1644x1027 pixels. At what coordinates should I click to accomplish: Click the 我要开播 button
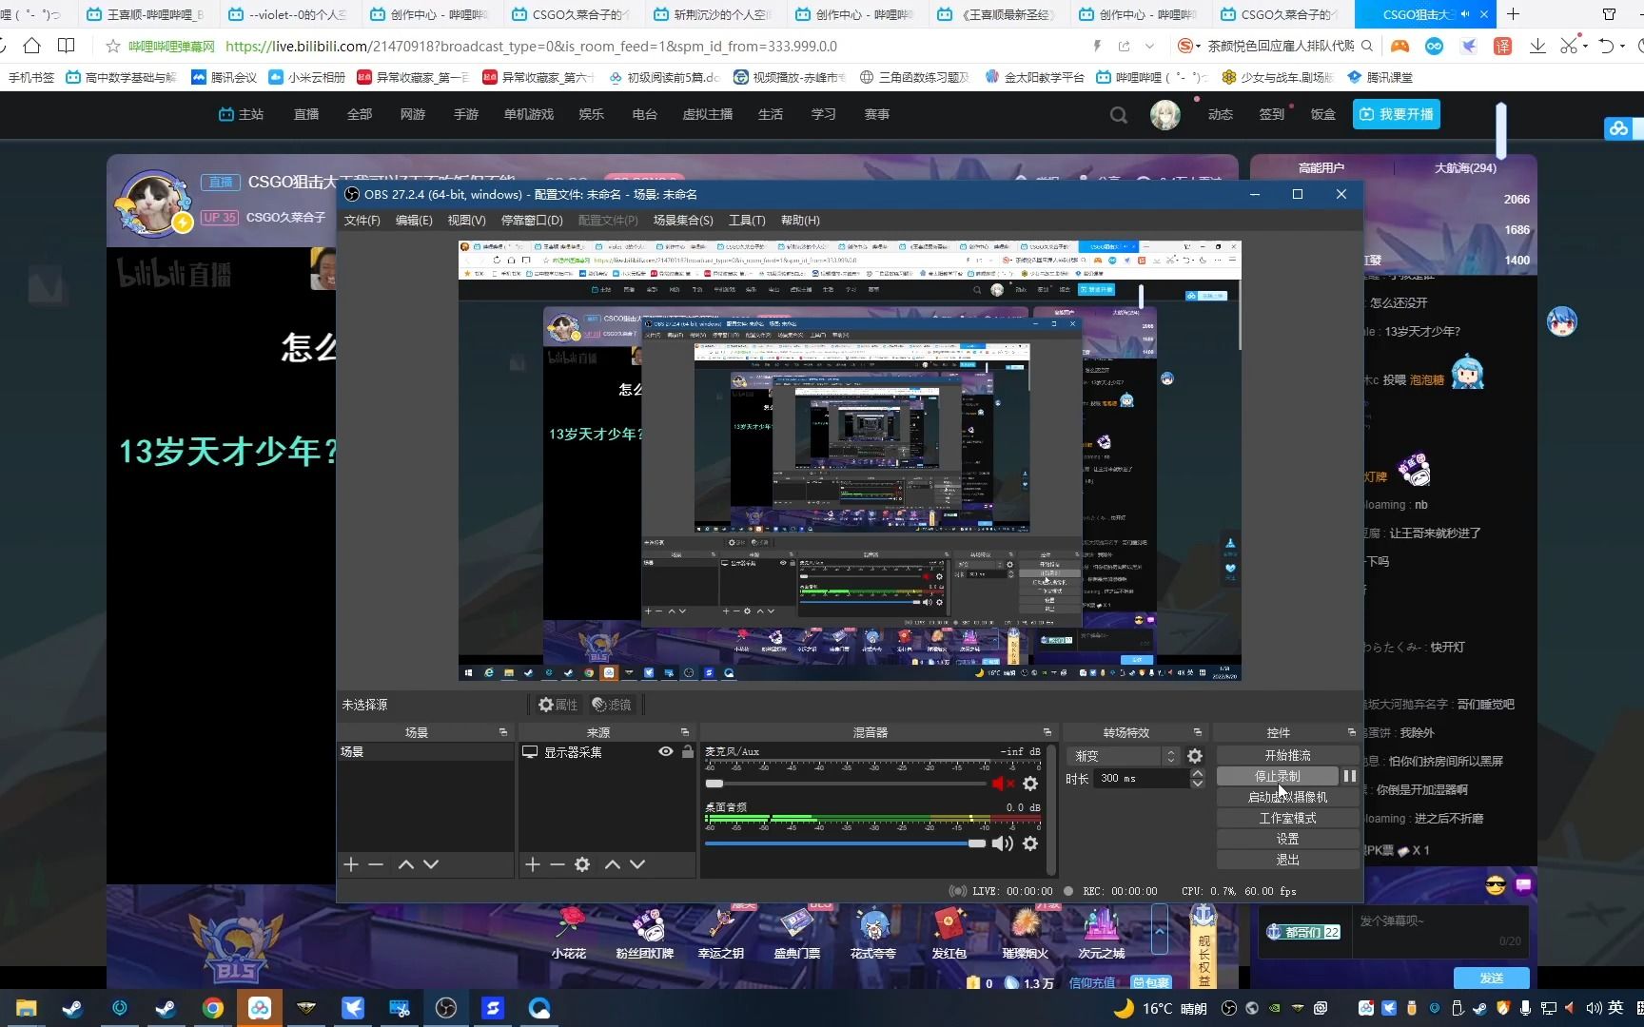(1396, 114)
